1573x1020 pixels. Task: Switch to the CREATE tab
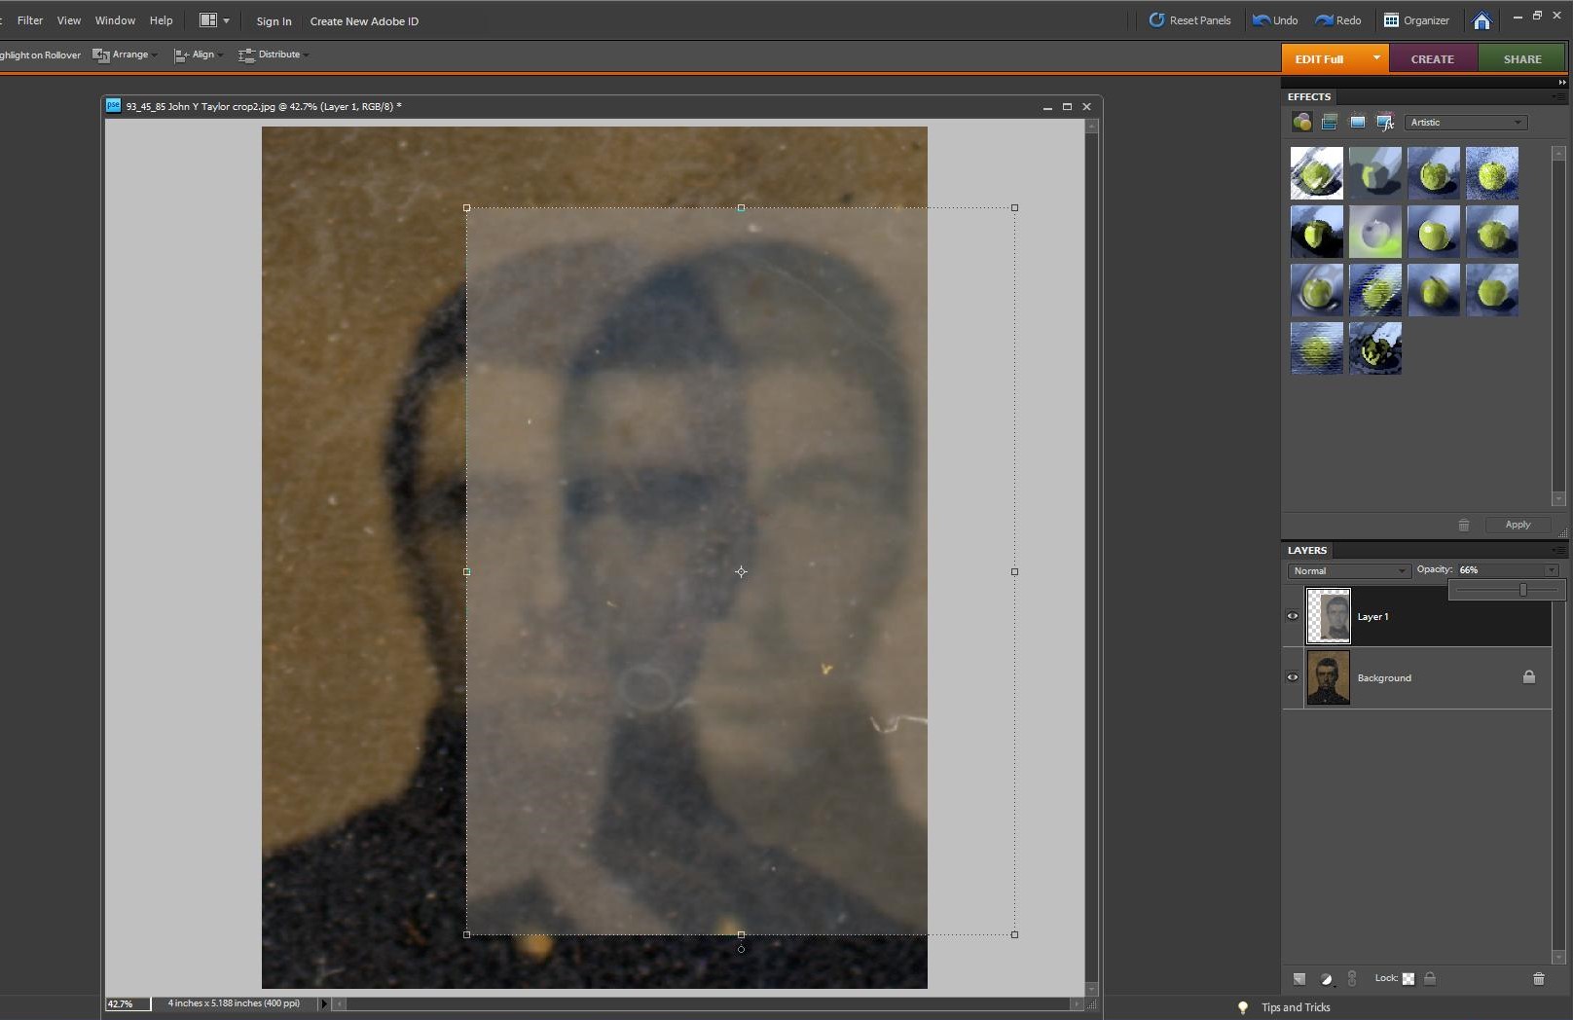(x=1432, y=59)
